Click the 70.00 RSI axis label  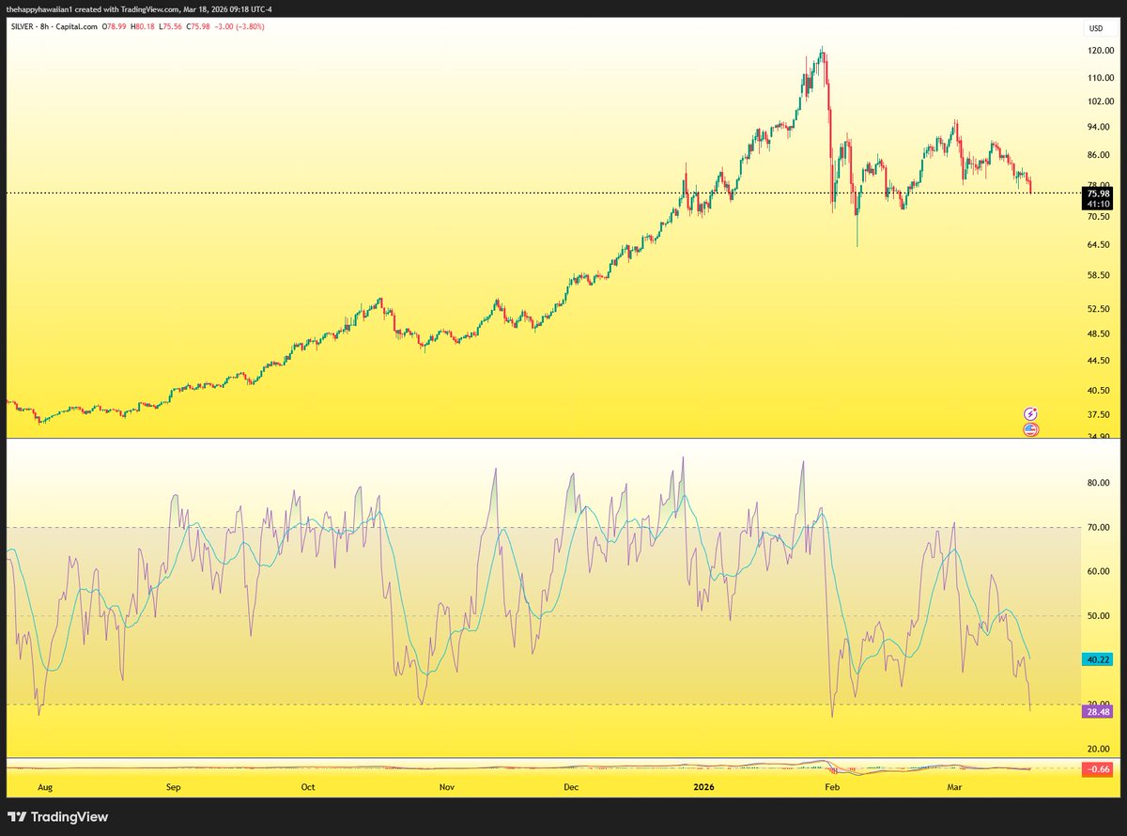point(1099,527)
